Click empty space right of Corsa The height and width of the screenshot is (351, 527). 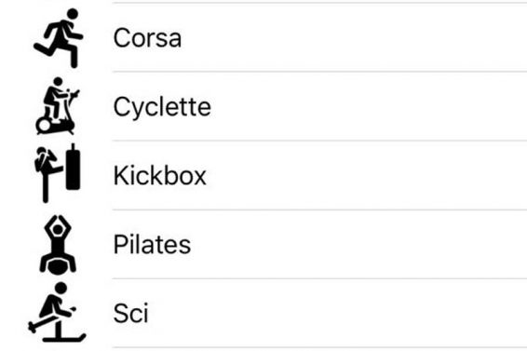[x=354, y=38]
